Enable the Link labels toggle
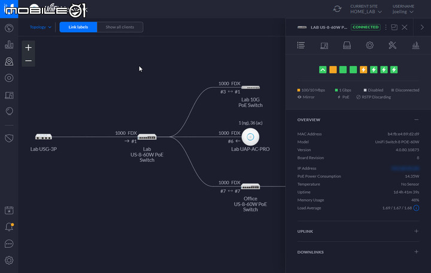 (x=78, y=27)
